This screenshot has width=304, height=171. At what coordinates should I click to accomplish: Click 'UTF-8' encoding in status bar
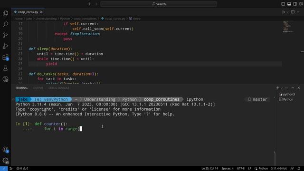pyautogui.click(x=241, y=169)
